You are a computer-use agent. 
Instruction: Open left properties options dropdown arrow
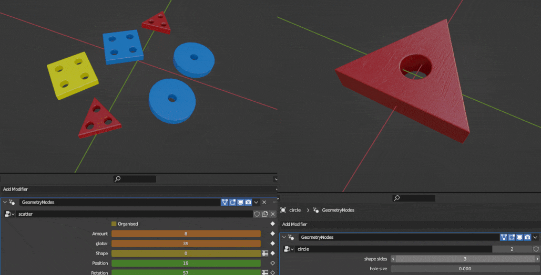(275, 179)
